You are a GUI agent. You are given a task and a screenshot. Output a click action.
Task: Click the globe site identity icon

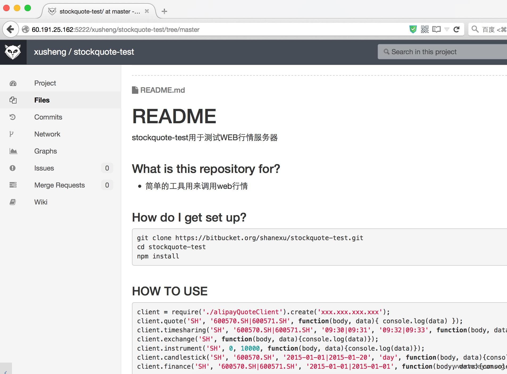[x=26, y=29]
